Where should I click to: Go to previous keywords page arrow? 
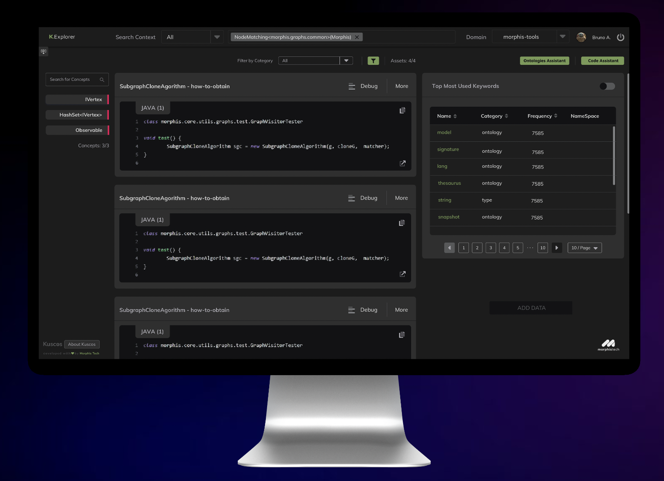(449, 248)
